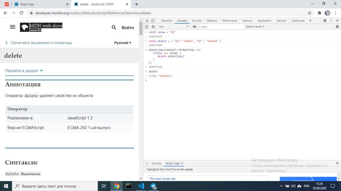The width and height of the screenshot is (341, 191).
Task: Go forward in the browser
Action: click(x=14, y=13)
